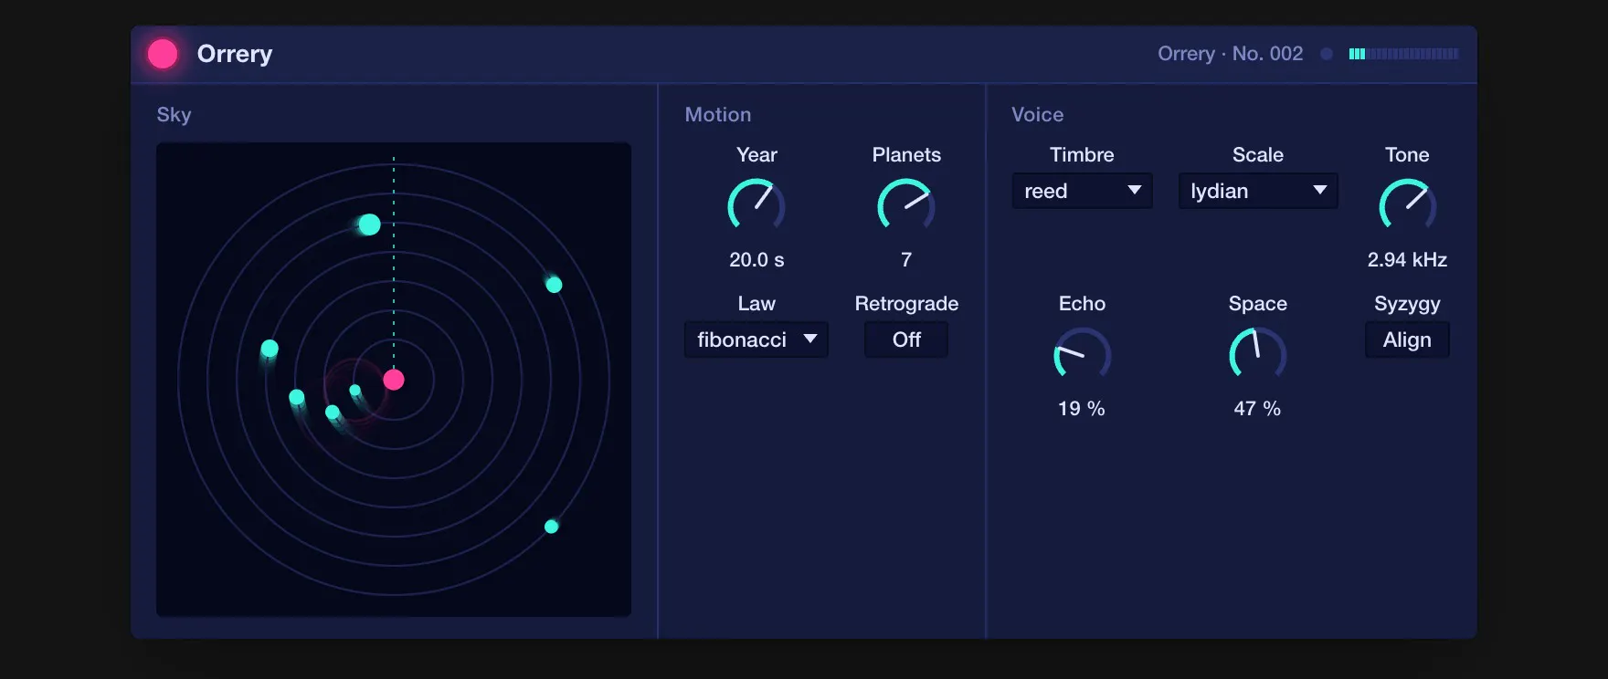The height and width of the screenshot is (679, 1608).
Task: Click the Echo value "19 %"
Action: pos(1082,409)
